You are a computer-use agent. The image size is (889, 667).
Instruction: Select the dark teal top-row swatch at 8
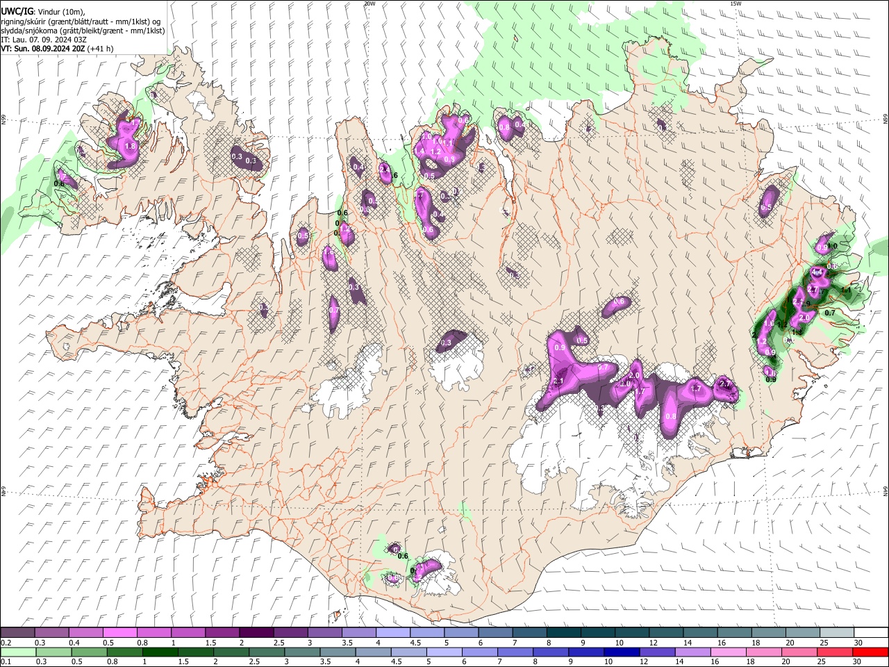pos(563,633)
